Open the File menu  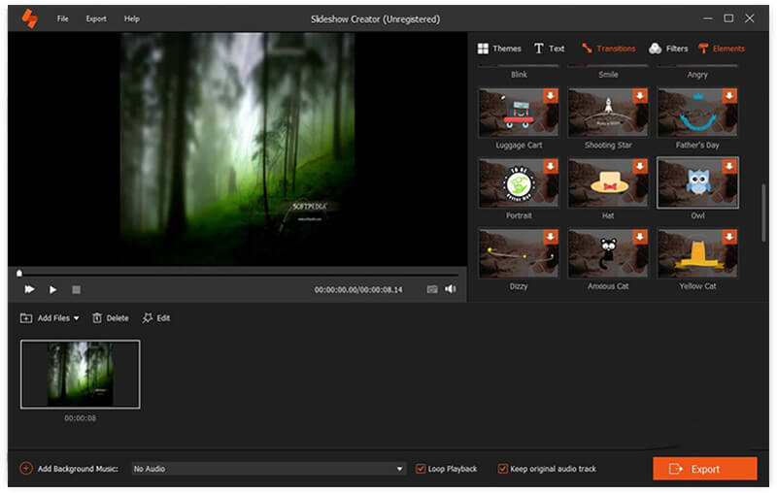pos(62,18)
